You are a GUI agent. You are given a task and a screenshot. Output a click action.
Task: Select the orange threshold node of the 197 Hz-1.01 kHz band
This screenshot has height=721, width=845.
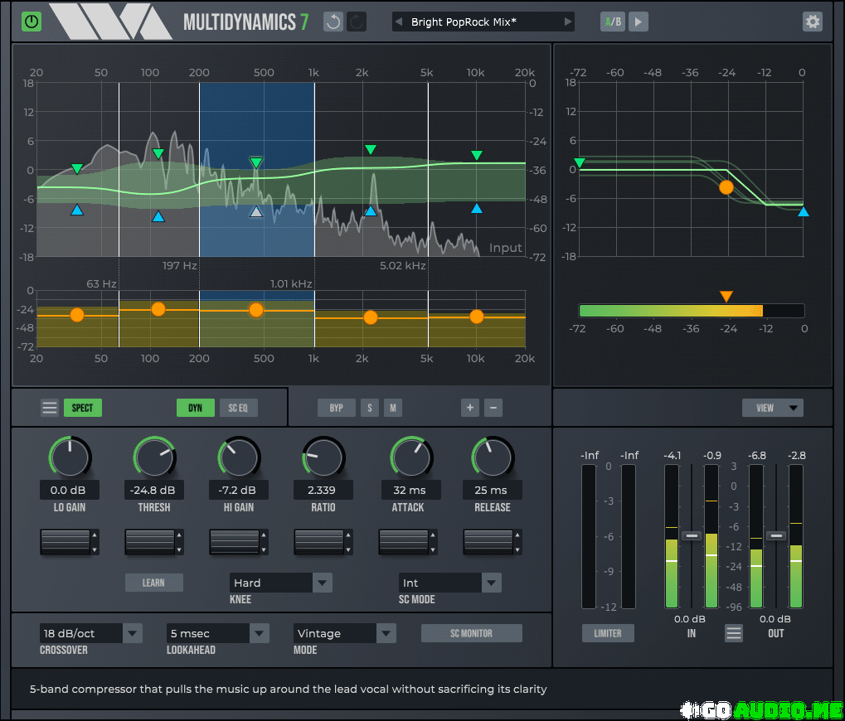pyautogui.click(x=256, y=310)
